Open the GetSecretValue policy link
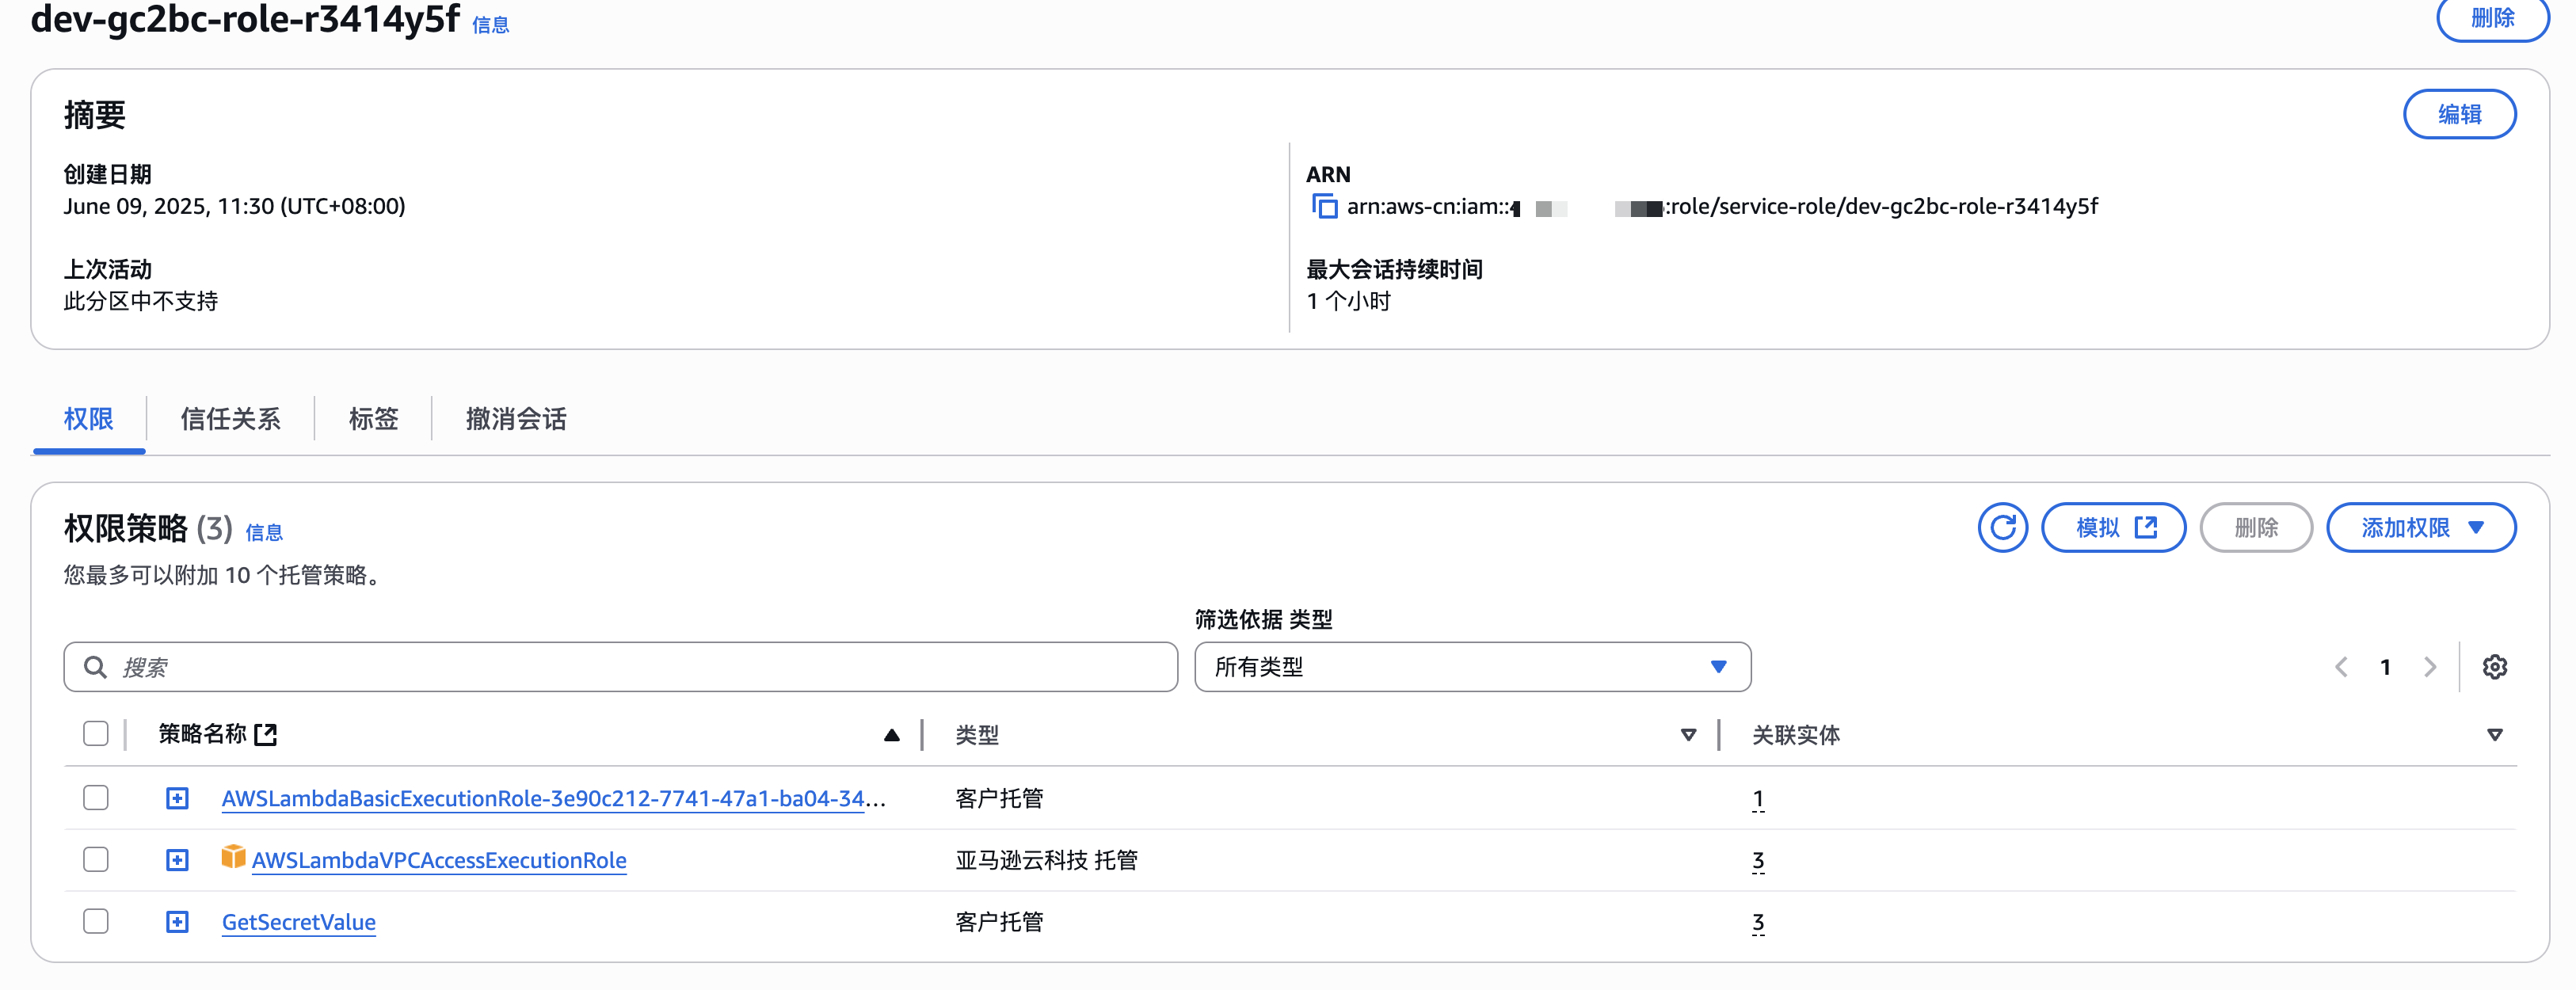 click(x=298, y=922)
